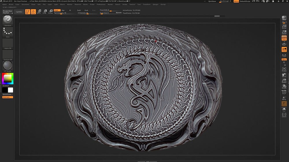
Task: Open the Brush menu
Action: tap(11, 4)
